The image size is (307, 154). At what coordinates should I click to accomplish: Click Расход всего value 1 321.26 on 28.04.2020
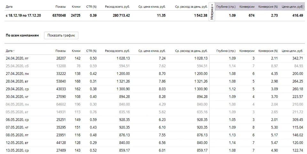123,81
